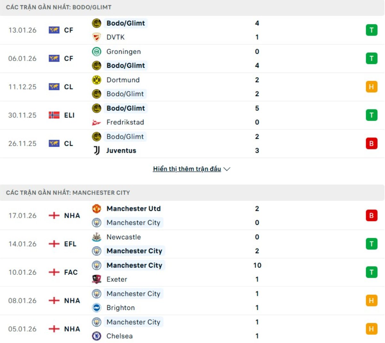Image resolution: width=385 pixels, height=343 pixels.
Task: Click the Brighton crest icon
Action: pyautogui.click(x=97, y=308)
